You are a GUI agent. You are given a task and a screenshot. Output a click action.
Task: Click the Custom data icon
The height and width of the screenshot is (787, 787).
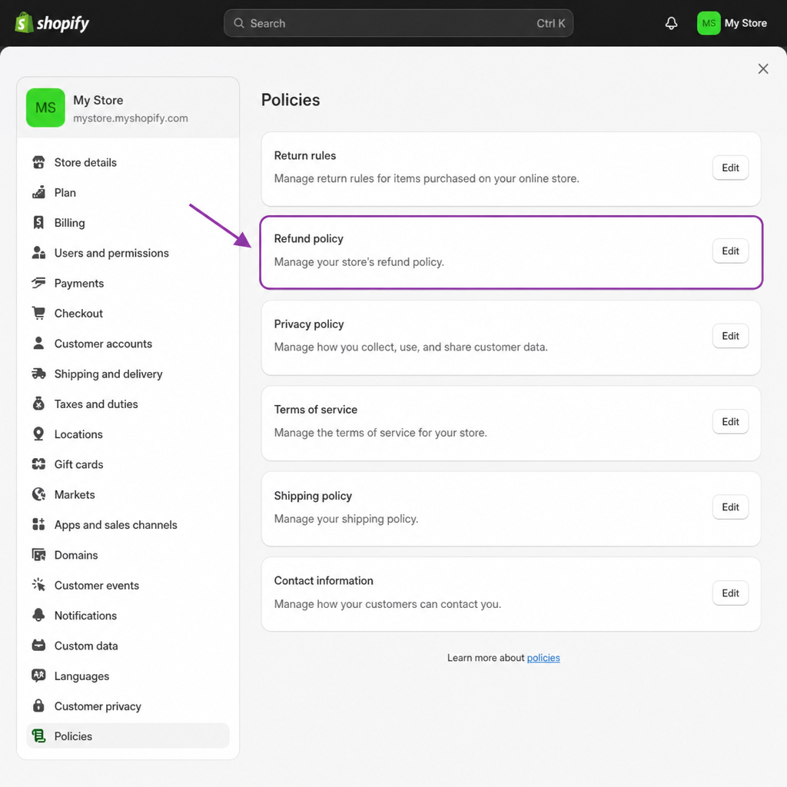(x=38, y=646)
